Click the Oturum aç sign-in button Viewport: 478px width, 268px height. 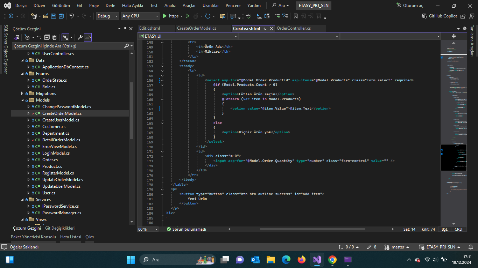point(410,6)
